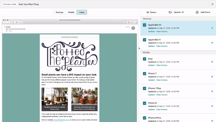This screenshot has height=122, width=216.
Task: Click the status dot for iPad
Action: coord(212,62)
